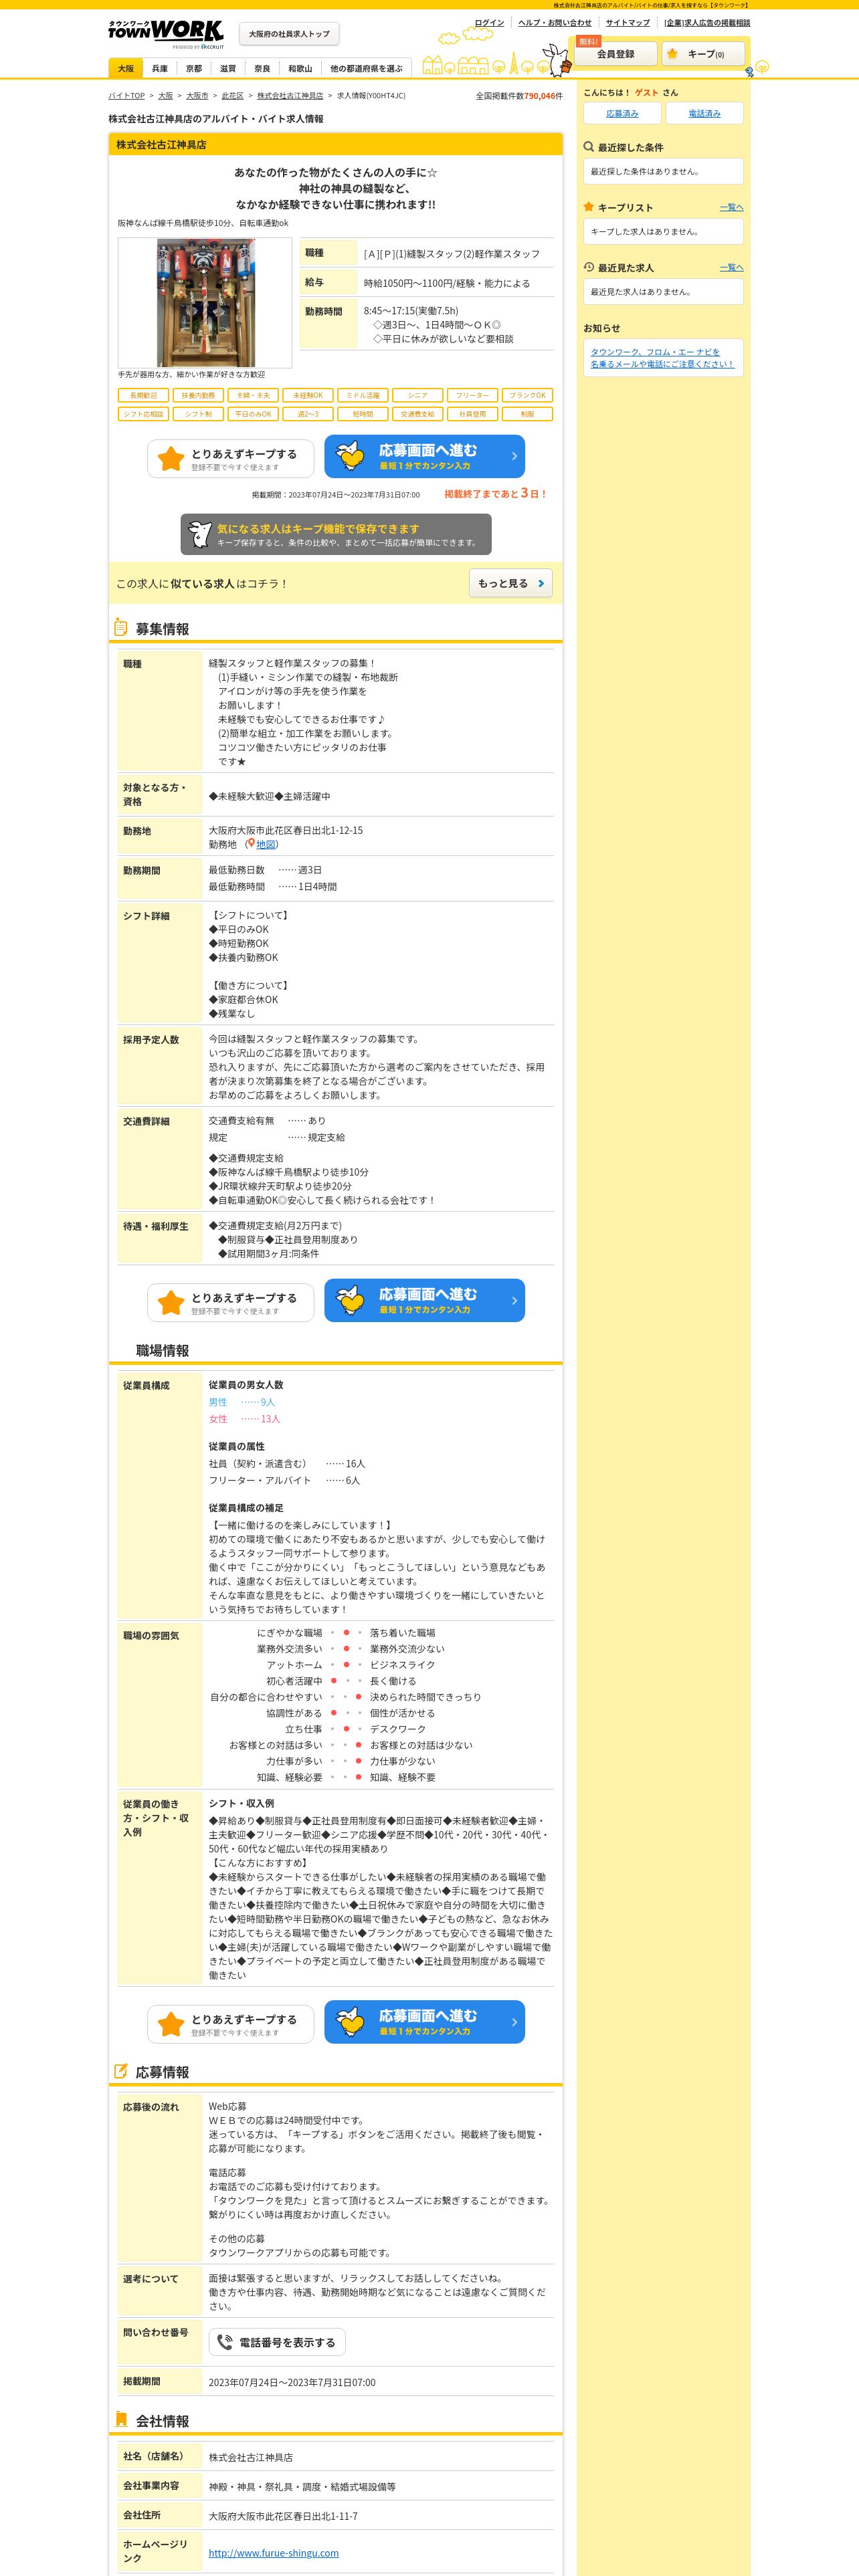Image resolution: width=859 pixels, height=2576 pixels.
Task: Click the 会員登録 button
Action: (x=616, y=54)
